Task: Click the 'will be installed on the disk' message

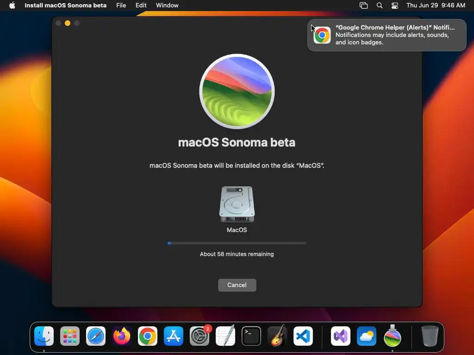Action: click(237, 165)
